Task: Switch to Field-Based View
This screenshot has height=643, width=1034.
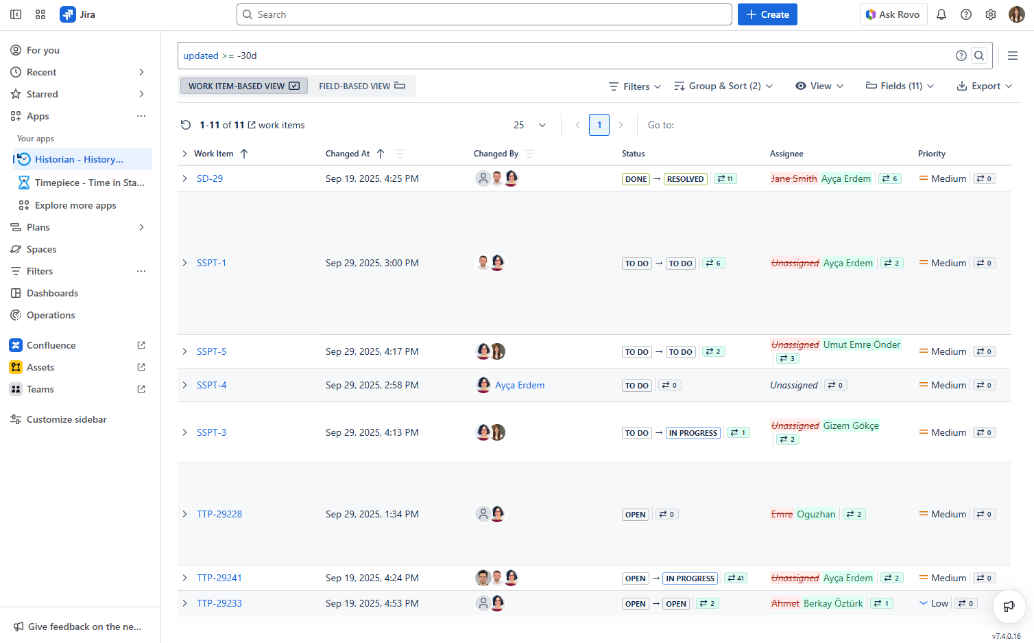Action: (361, 86)
